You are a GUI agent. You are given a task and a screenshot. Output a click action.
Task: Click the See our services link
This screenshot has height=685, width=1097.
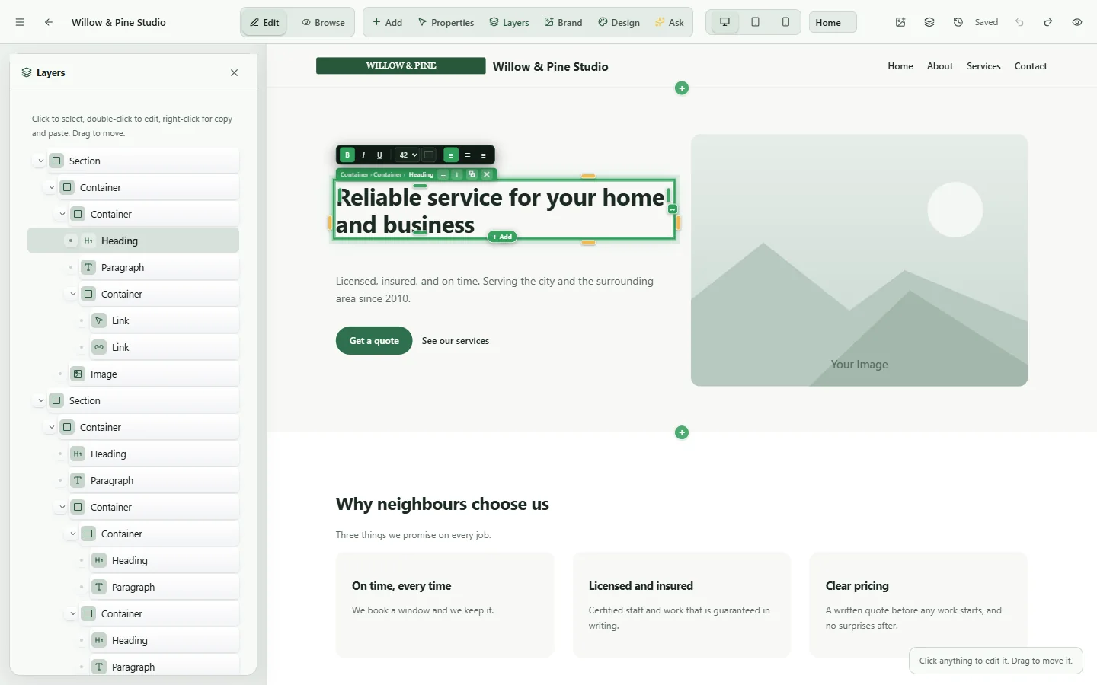tap(456, 341)
